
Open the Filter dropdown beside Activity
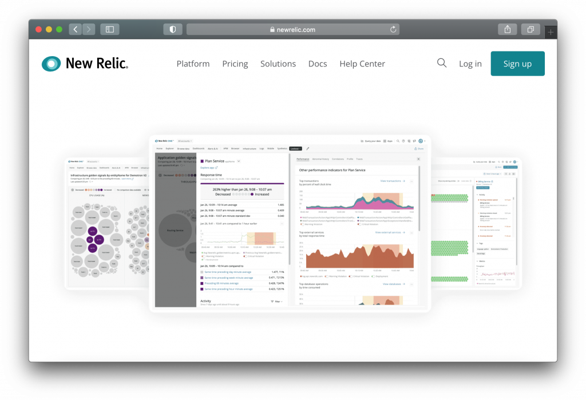pos(279,302)
